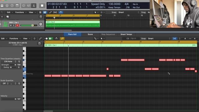Open Piano Roll Functions menu
This screenshot has height=112, width=199.
tap(15, 39)
